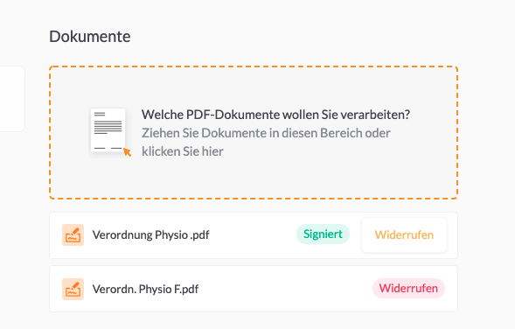Click the word 'hier' in the upload hint

[x=212, y=151]
